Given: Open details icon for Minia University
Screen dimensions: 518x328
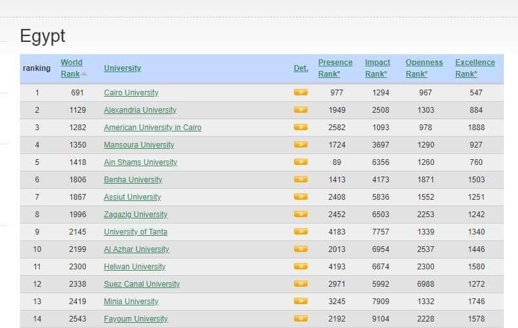Looking at the screenshot, I should pos(301,301).
